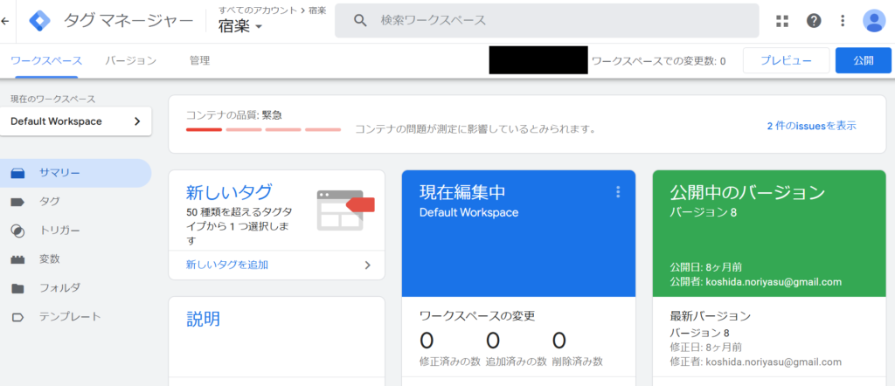Click the 修正日: 8ヶ月前 text
Viewport: 895px width, 386px height.
coord(705,348)
